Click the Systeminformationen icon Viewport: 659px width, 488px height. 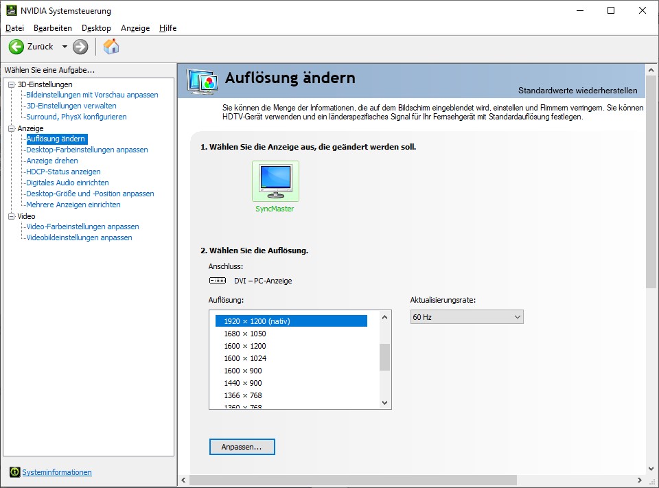tap(14, 472)
